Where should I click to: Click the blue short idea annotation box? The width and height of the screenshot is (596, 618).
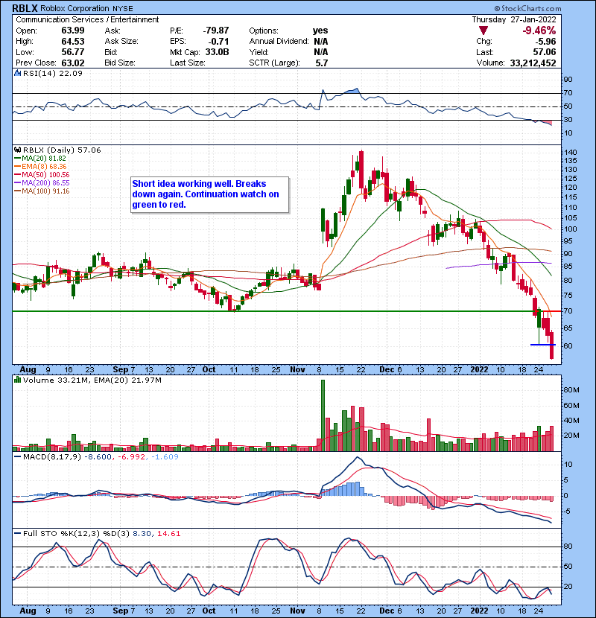tap(208, 194)
